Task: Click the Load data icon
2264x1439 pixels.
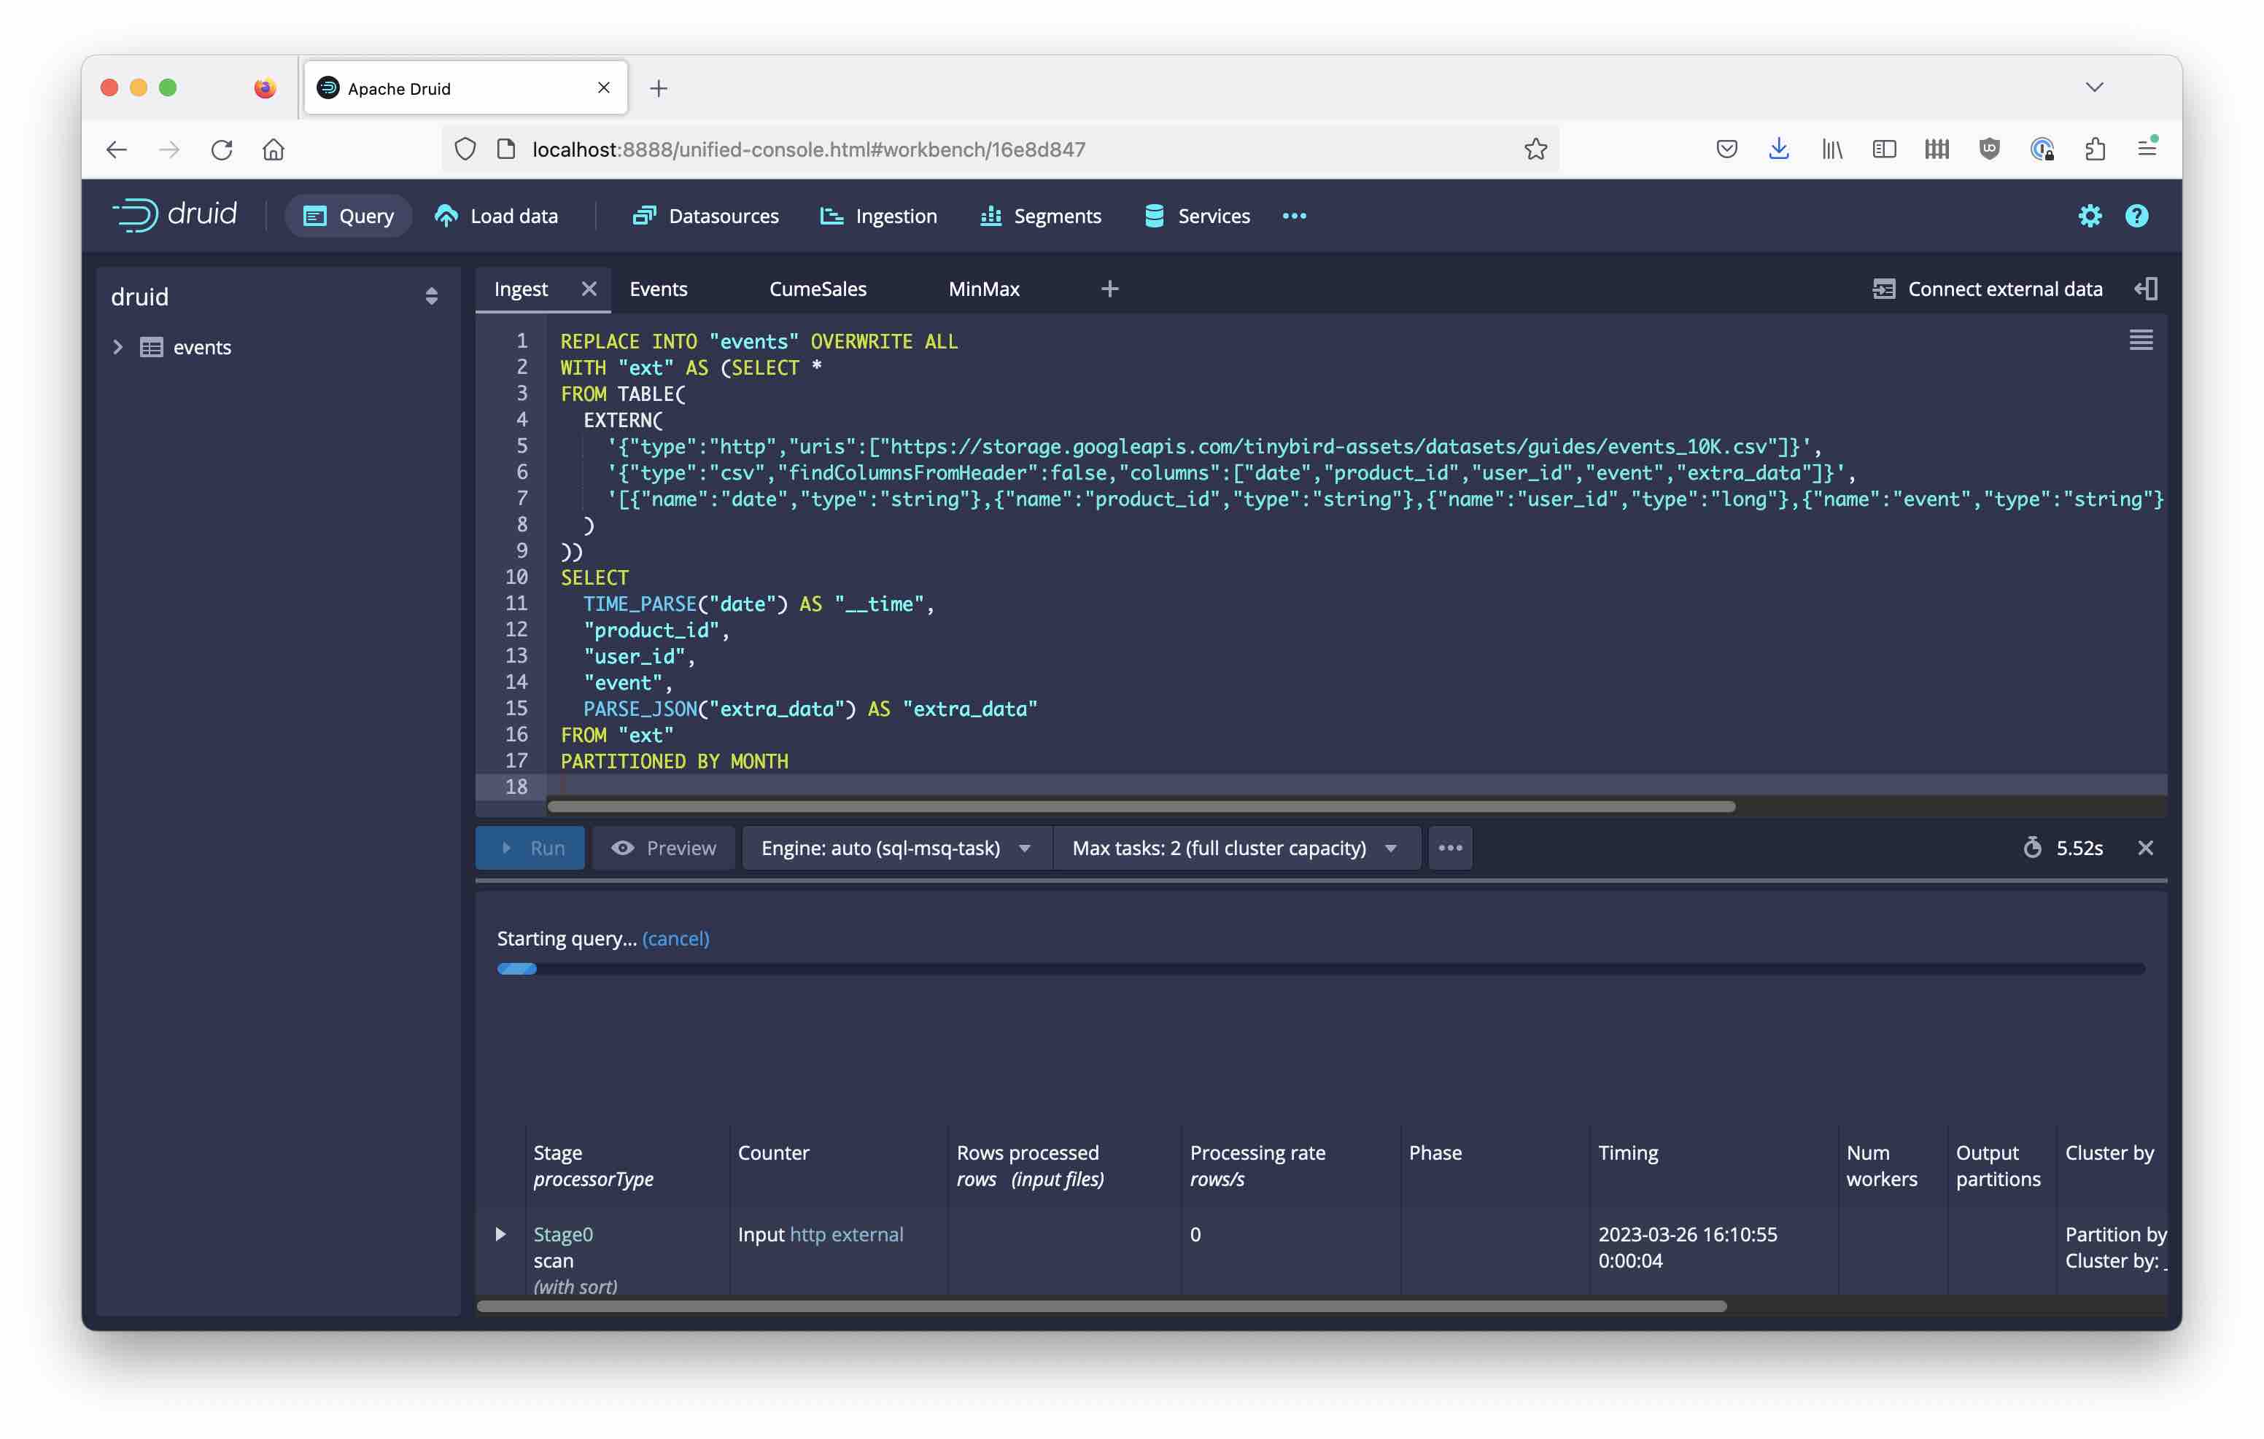Action: click(446, 214)
